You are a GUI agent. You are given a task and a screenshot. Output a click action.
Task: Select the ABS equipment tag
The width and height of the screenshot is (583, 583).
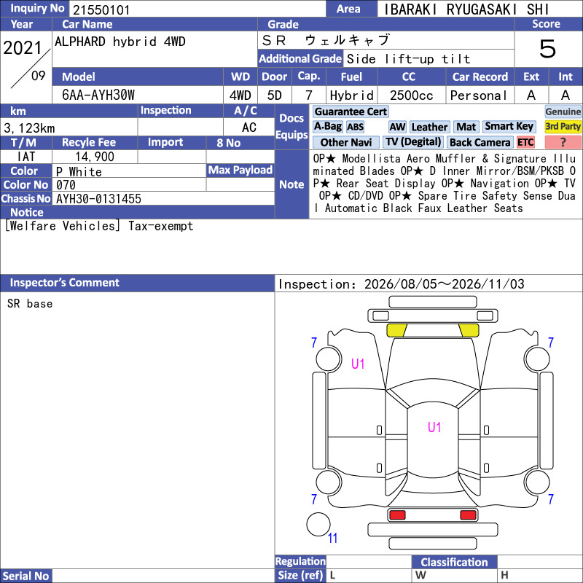click(355, 127)
